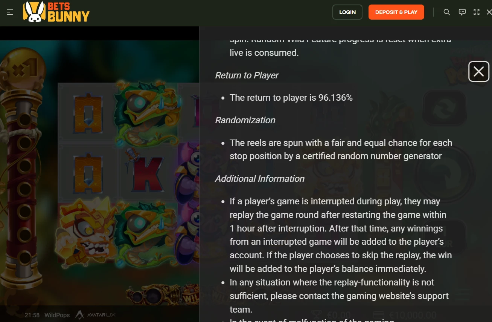Select the top orange Q symbol

(88, 113)
